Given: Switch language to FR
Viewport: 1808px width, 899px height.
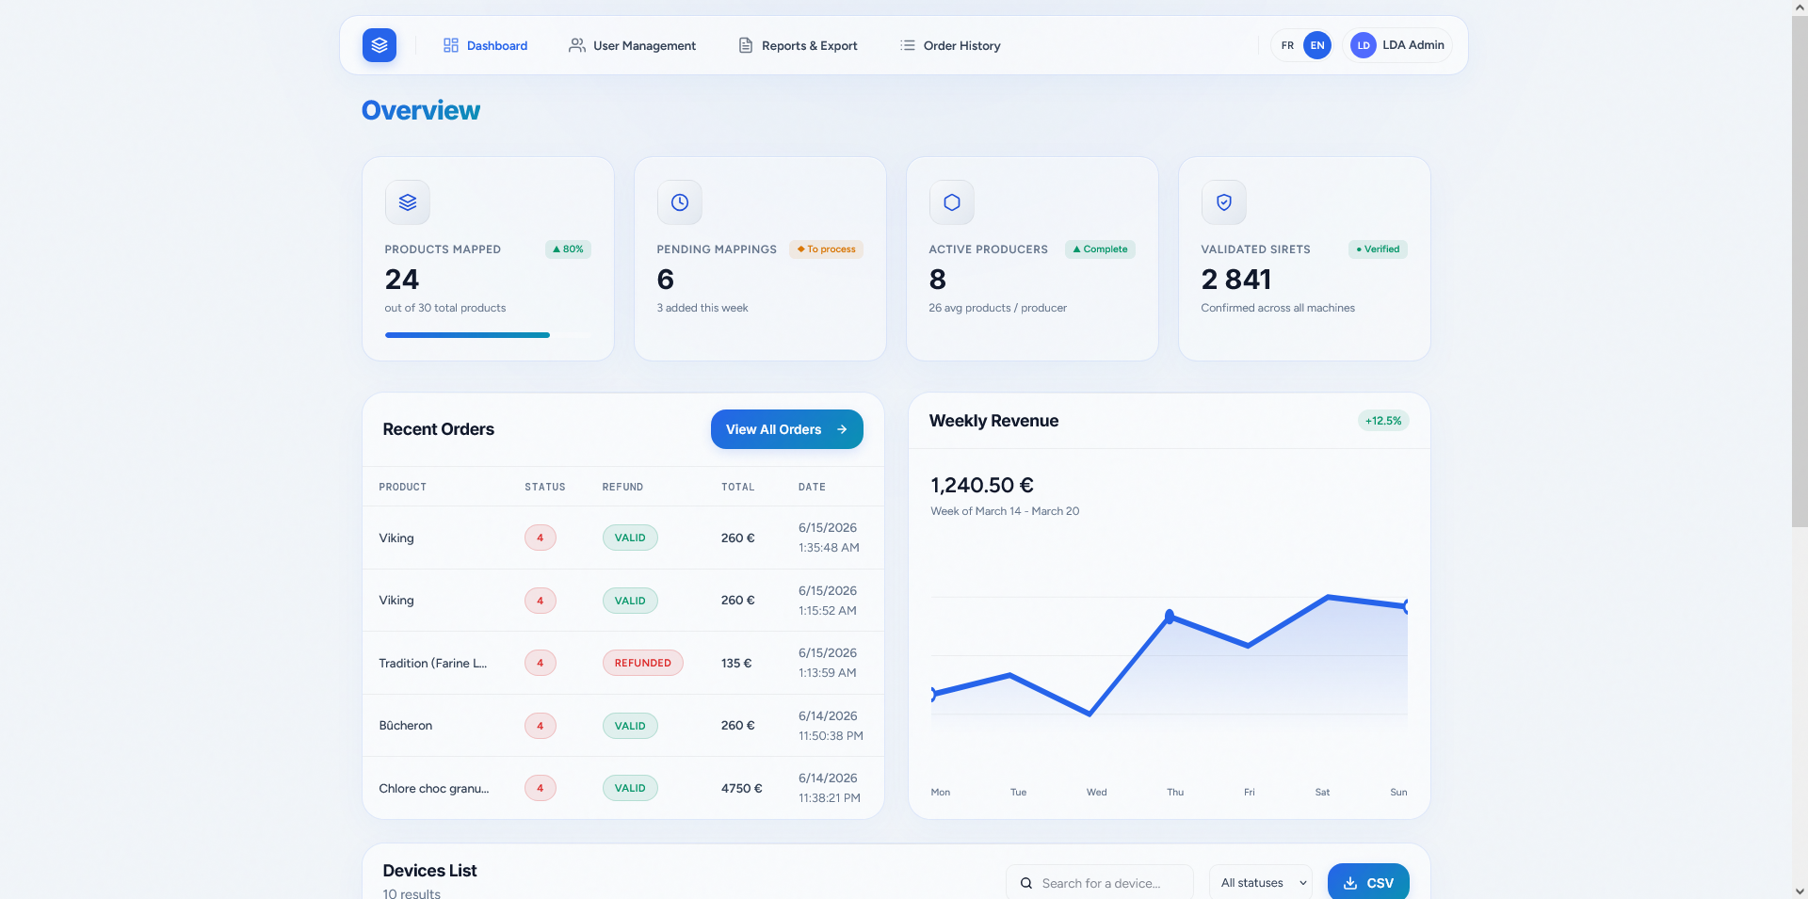Looking at the screenshot, I should [1287, 45].
